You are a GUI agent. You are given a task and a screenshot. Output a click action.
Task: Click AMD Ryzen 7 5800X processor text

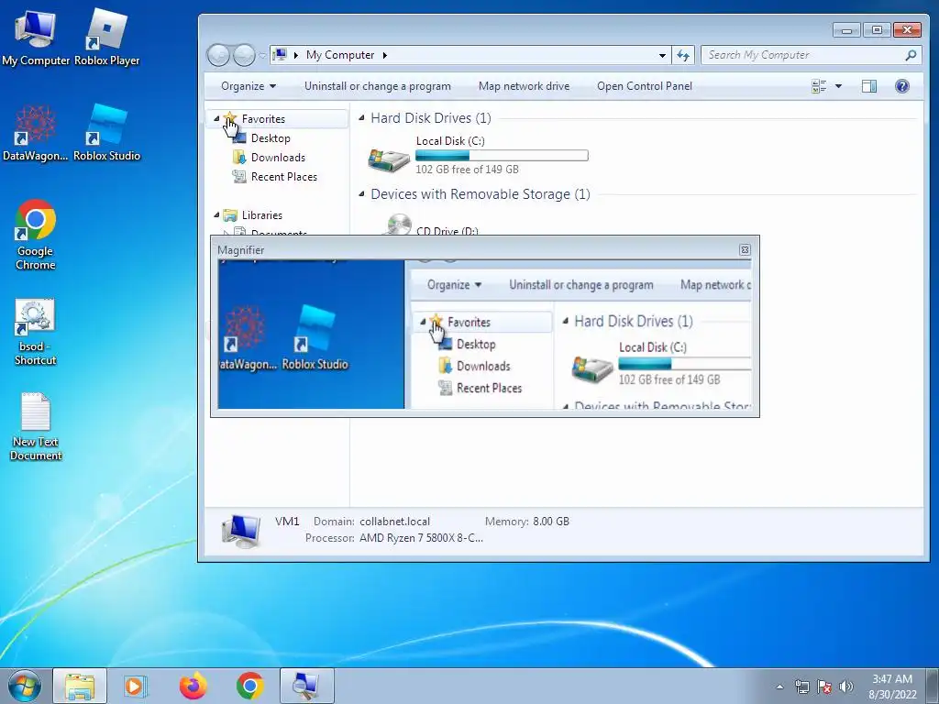[x=421, y=537]
